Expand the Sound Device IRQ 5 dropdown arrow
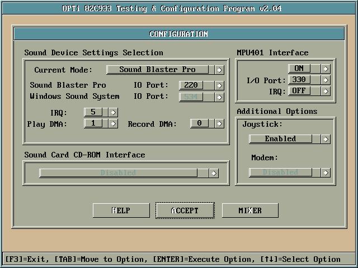 [113, 112]
